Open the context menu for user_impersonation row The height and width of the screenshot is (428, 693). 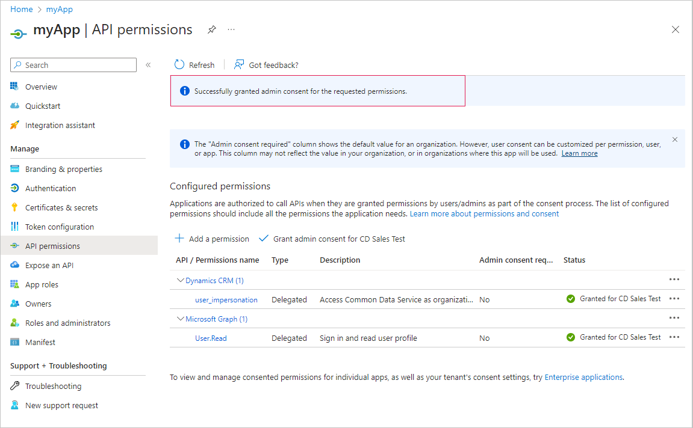click(x=674, y=299)
